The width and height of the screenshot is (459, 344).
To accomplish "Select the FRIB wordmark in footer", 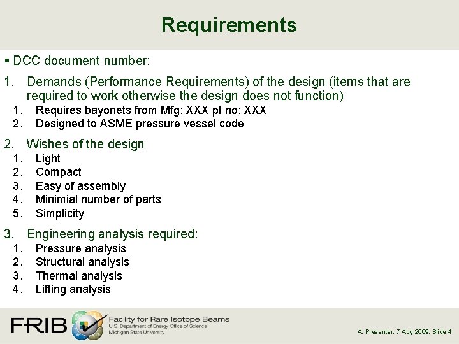I will click(x=40, y=326).
